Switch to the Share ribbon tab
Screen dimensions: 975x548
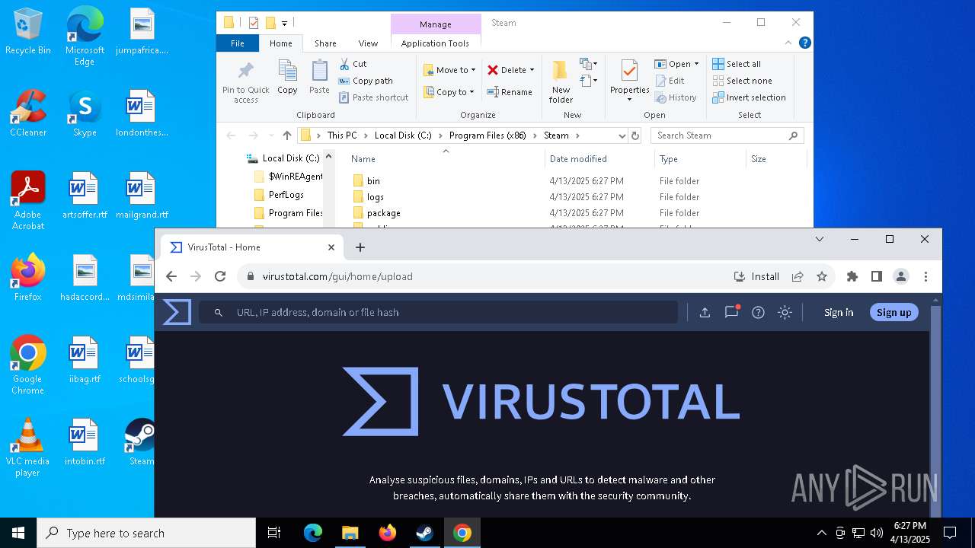point(325,43)
